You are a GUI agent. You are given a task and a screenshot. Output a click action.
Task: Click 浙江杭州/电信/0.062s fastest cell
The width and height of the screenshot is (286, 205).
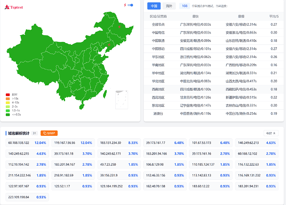click(x=195, y=57)
